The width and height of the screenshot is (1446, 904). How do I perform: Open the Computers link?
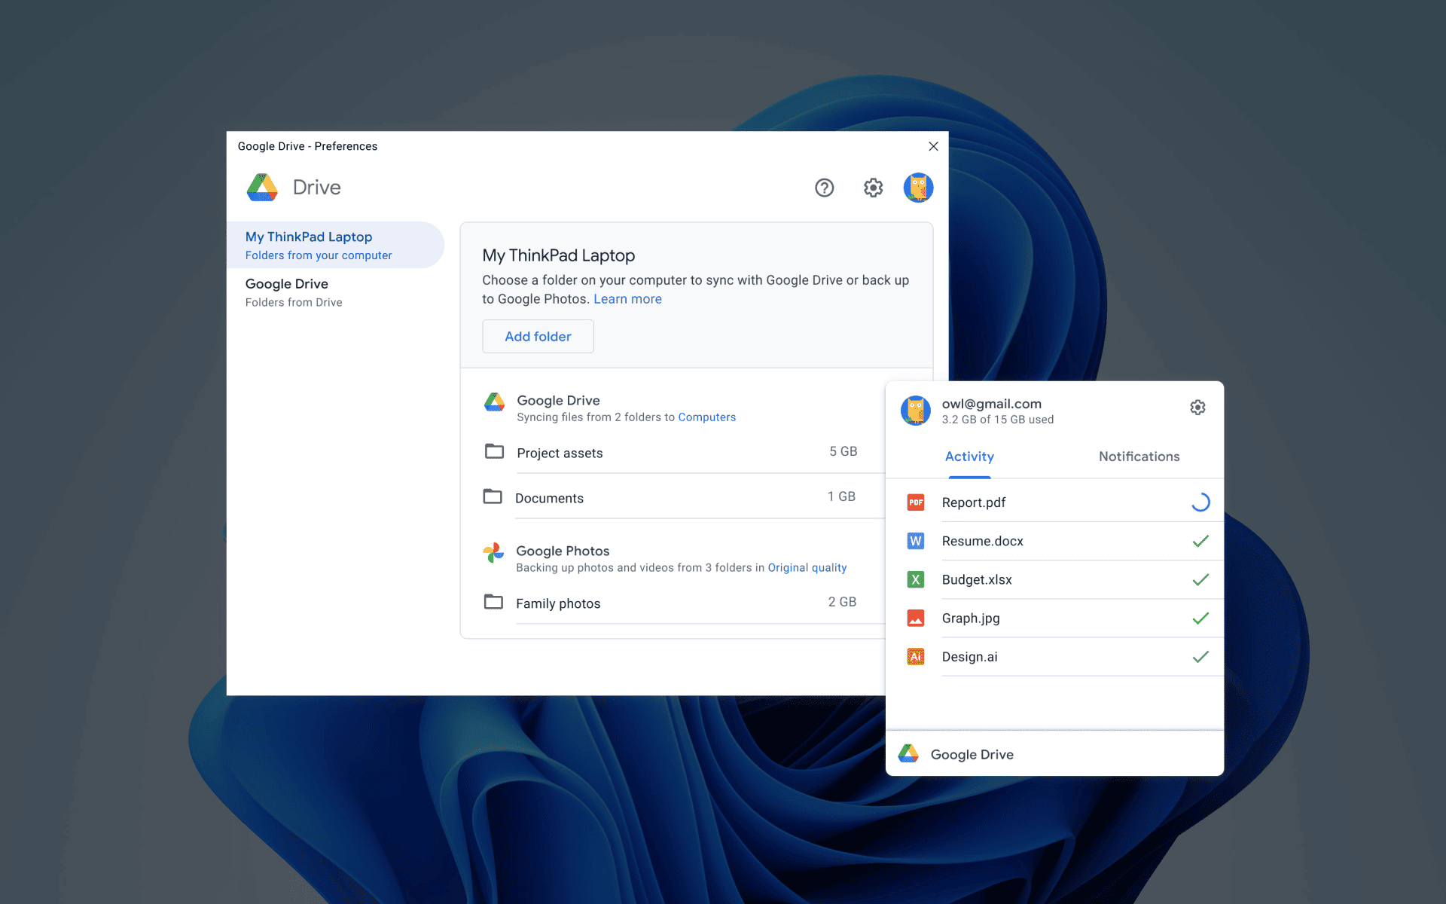[706, 417]
